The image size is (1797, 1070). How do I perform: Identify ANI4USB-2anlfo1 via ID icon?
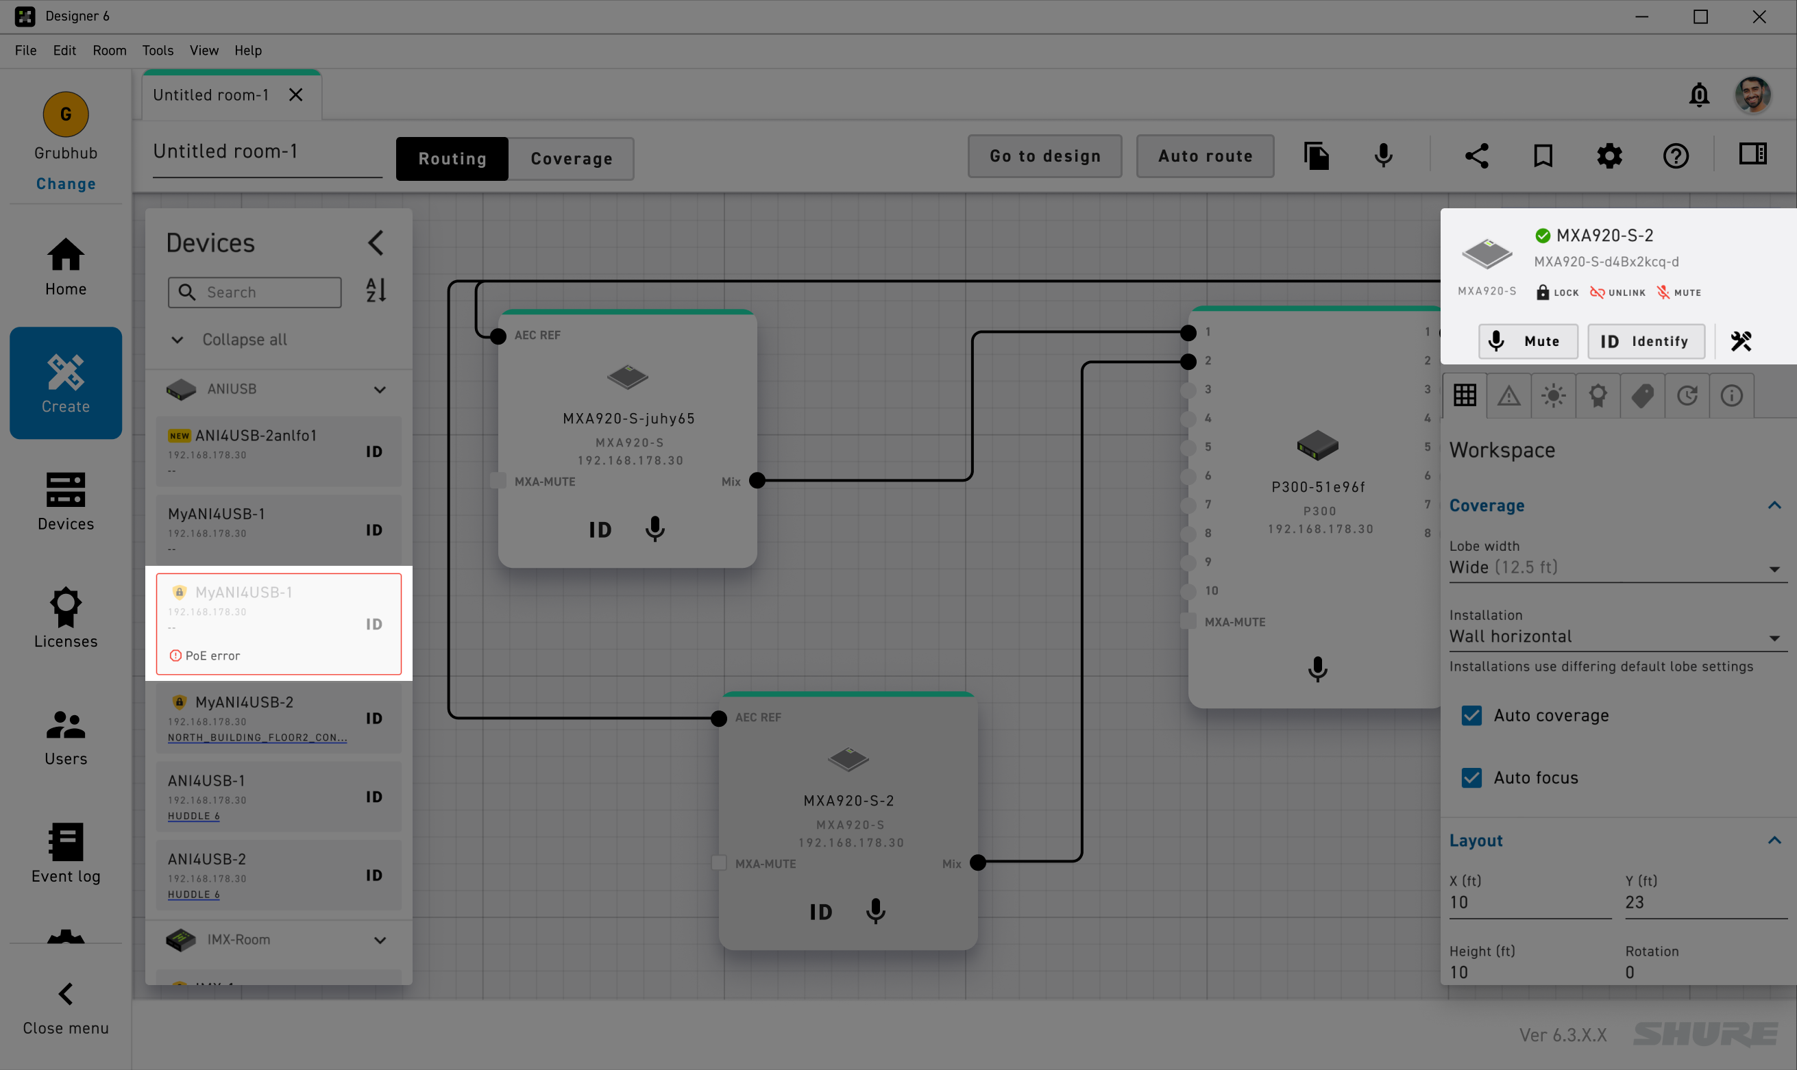pyautogui.click(x=374, y=451)
